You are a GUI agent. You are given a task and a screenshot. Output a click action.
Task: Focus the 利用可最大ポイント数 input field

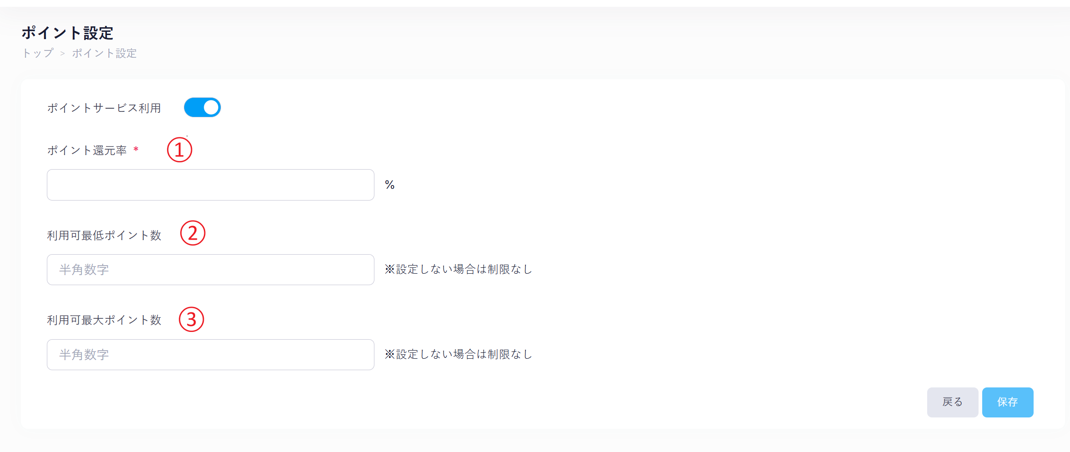point(210,355)
